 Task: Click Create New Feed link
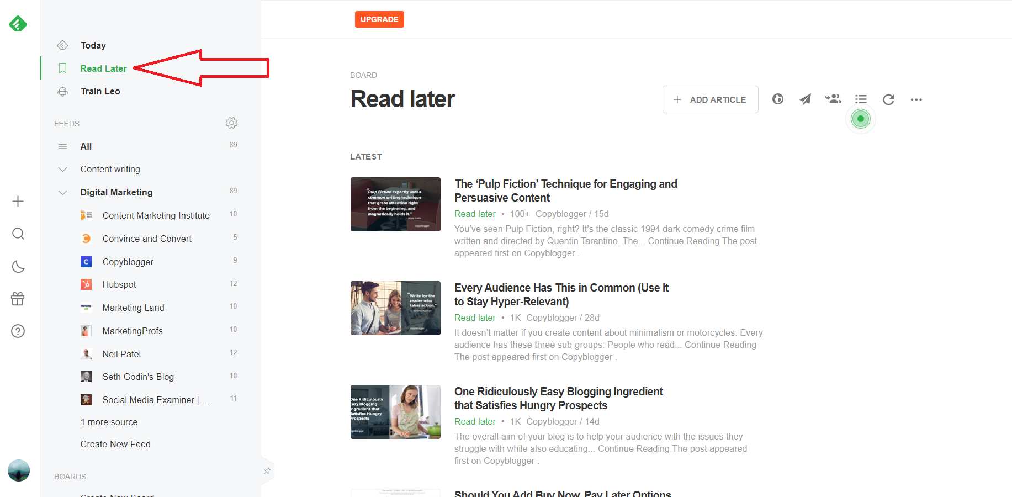[x=115, y=444]
